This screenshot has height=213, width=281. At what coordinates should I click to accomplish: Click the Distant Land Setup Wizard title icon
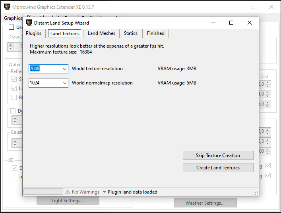click(x=29, y=23)
